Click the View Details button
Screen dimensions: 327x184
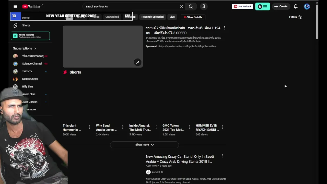pos(193,17)
